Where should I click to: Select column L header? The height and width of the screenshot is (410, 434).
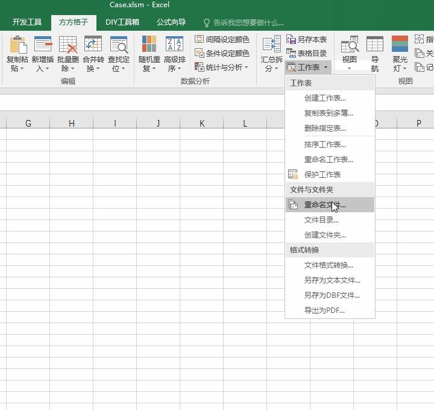(245, 123)
